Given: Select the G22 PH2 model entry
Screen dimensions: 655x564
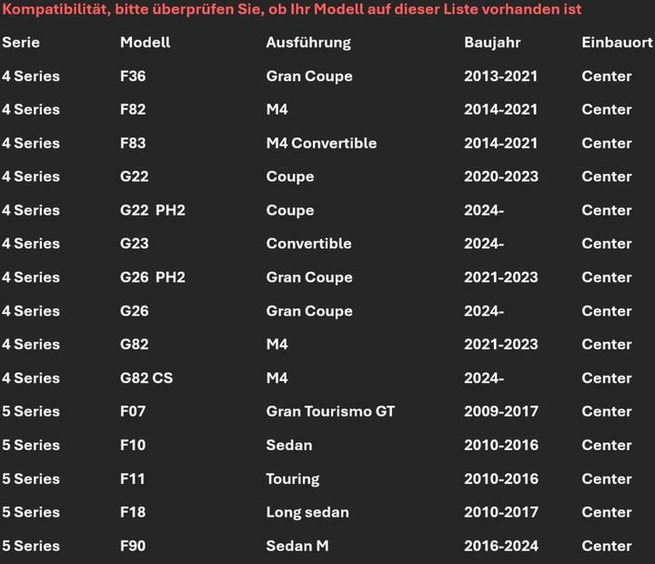Looking at the screenshot, I should (152, 210).
